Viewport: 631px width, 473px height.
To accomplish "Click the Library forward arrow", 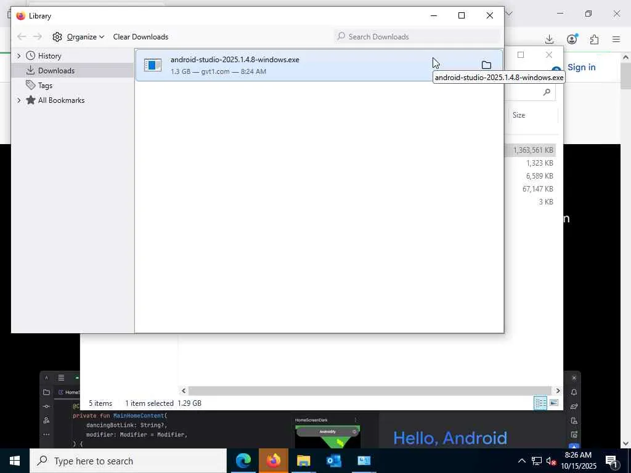I will (38, 36).
